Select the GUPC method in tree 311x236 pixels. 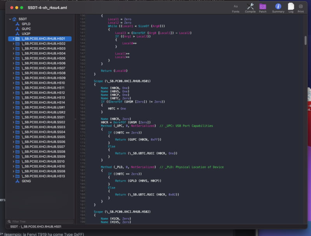pos(26,29)
